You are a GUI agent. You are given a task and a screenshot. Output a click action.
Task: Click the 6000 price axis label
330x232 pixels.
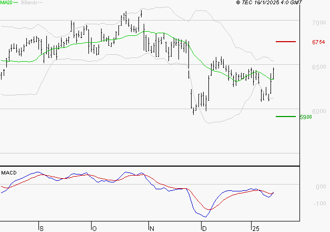319,111
